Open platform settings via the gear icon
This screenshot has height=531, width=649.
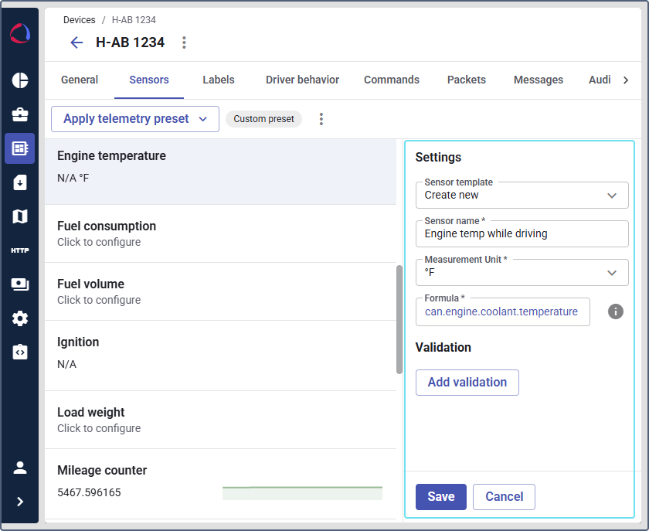(19, 318)
